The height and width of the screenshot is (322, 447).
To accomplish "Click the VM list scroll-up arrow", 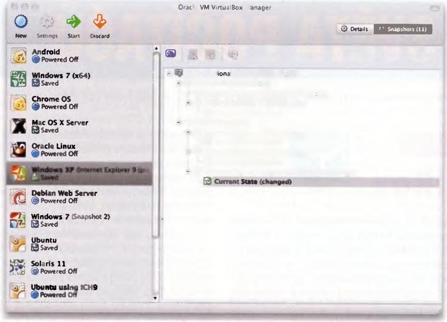I will 156,49.
